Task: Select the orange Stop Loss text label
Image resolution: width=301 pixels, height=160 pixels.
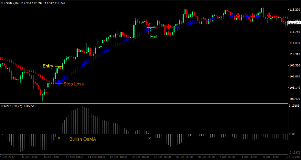Action: tap(74, 84)
